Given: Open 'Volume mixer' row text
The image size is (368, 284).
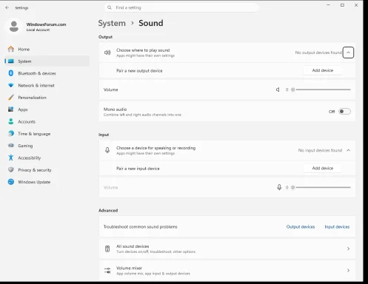Looking at the screenshot, I should click(x=129, y=268).
